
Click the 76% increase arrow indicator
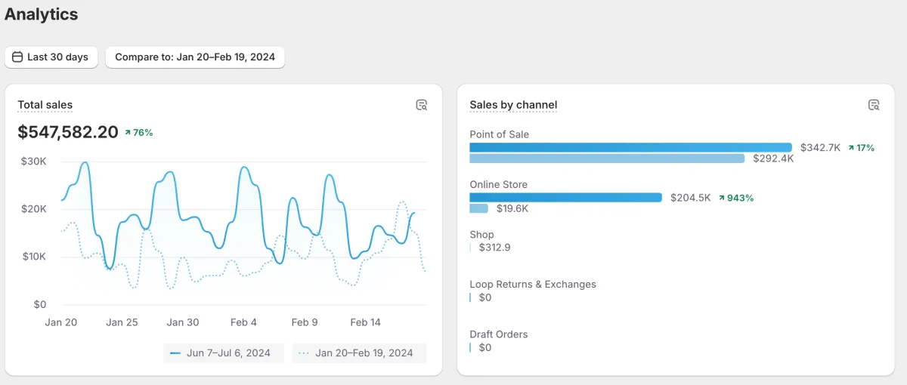click(128, 133)
